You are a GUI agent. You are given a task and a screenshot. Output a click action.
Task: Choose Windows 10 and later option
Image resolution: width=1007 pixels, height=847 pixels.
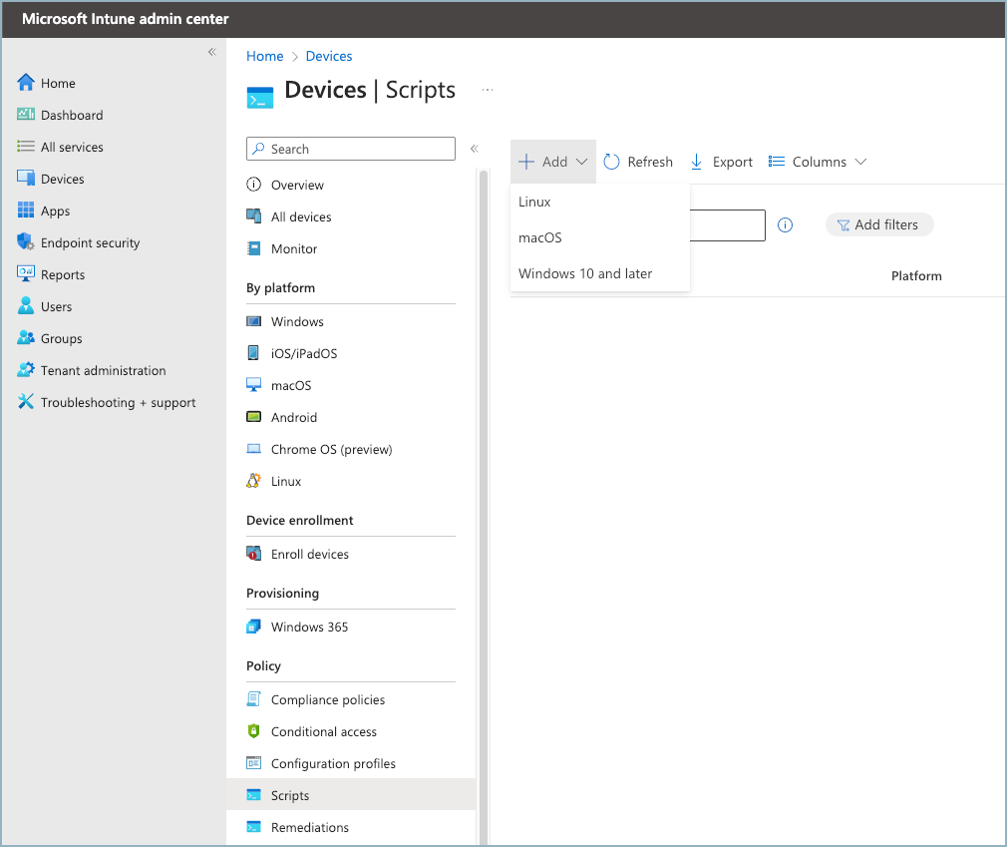pyautogui.click(x=585, y=273)
